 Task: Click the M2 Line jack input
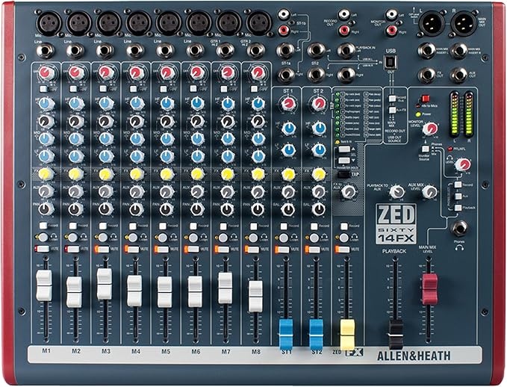point(75,51)
